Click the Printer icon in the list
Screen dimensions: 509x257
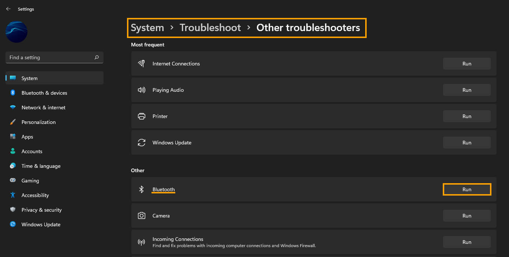pyautogui.click(x=141, y=116)
